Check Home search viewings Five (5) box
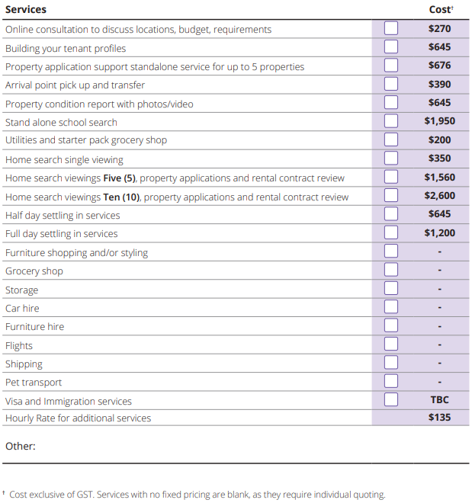This screenshot has height=503, width=472. tap(391, 177)
